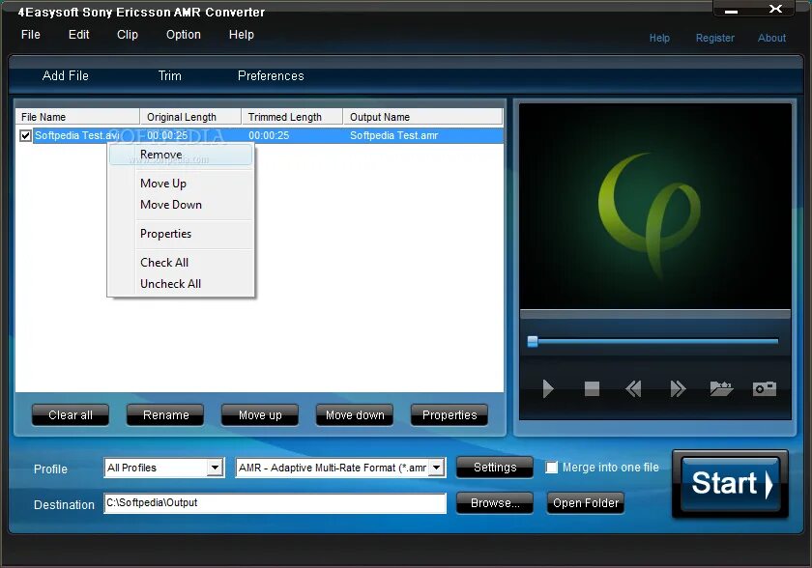The width and height of the screenshot is (812, 568).
Task: Open the Clip menu
Action: point(128,35)
